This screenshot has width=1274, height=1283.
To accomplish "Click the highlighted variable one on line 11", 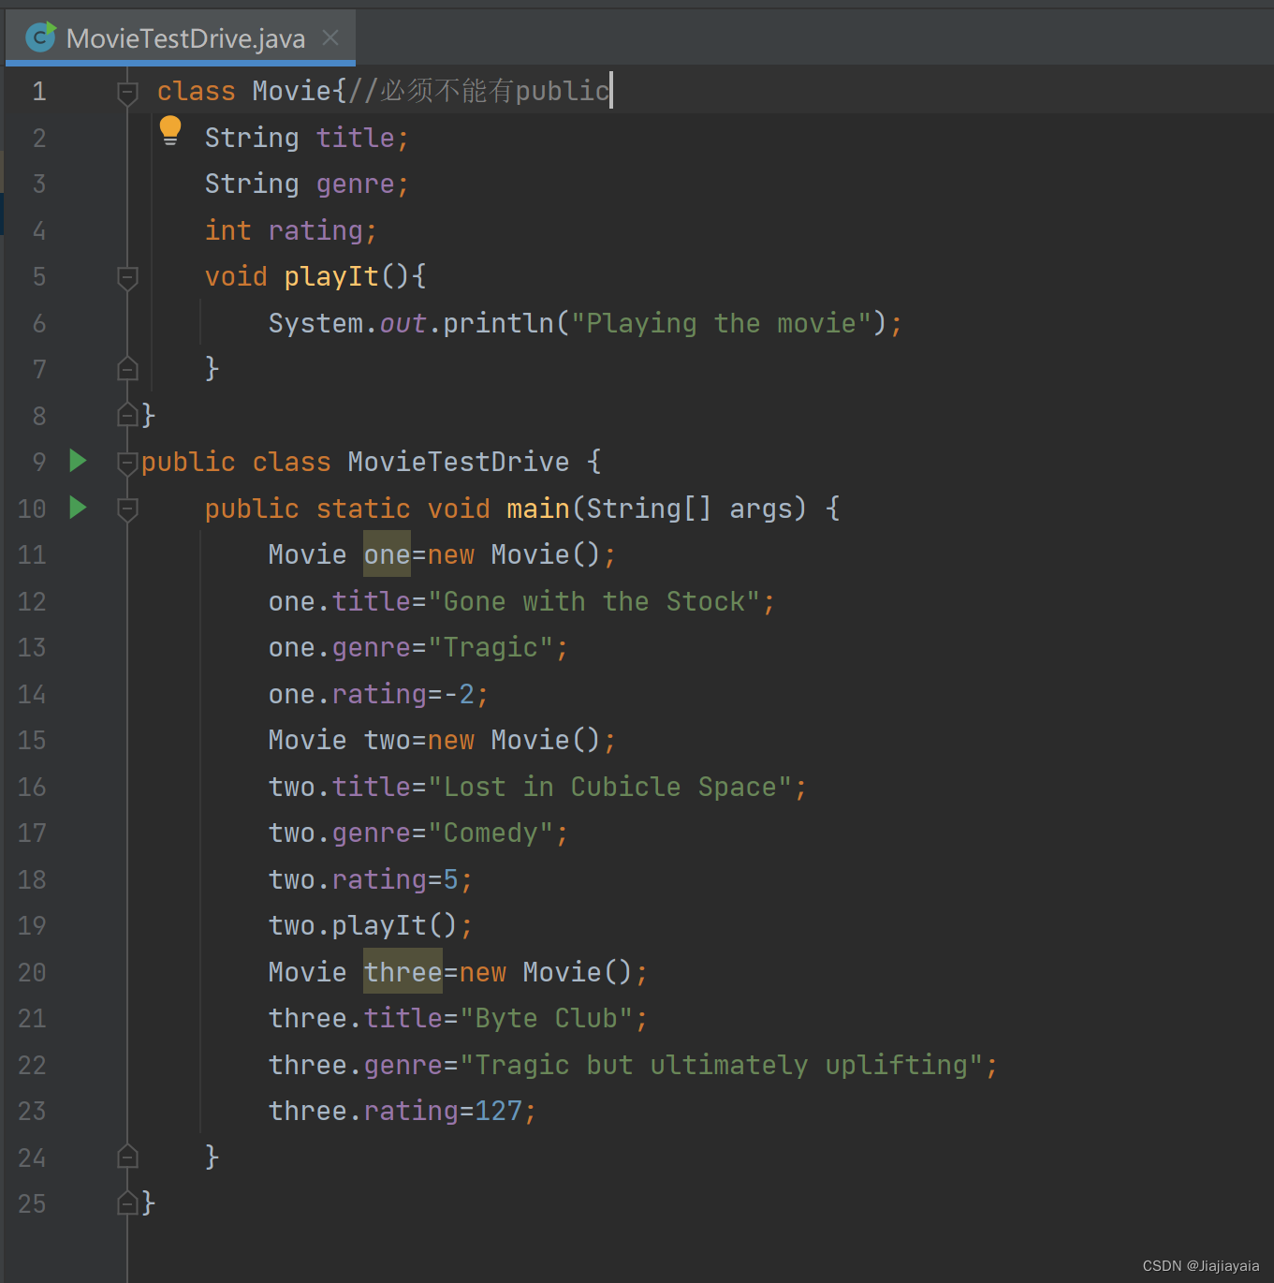I will (387, 553).
